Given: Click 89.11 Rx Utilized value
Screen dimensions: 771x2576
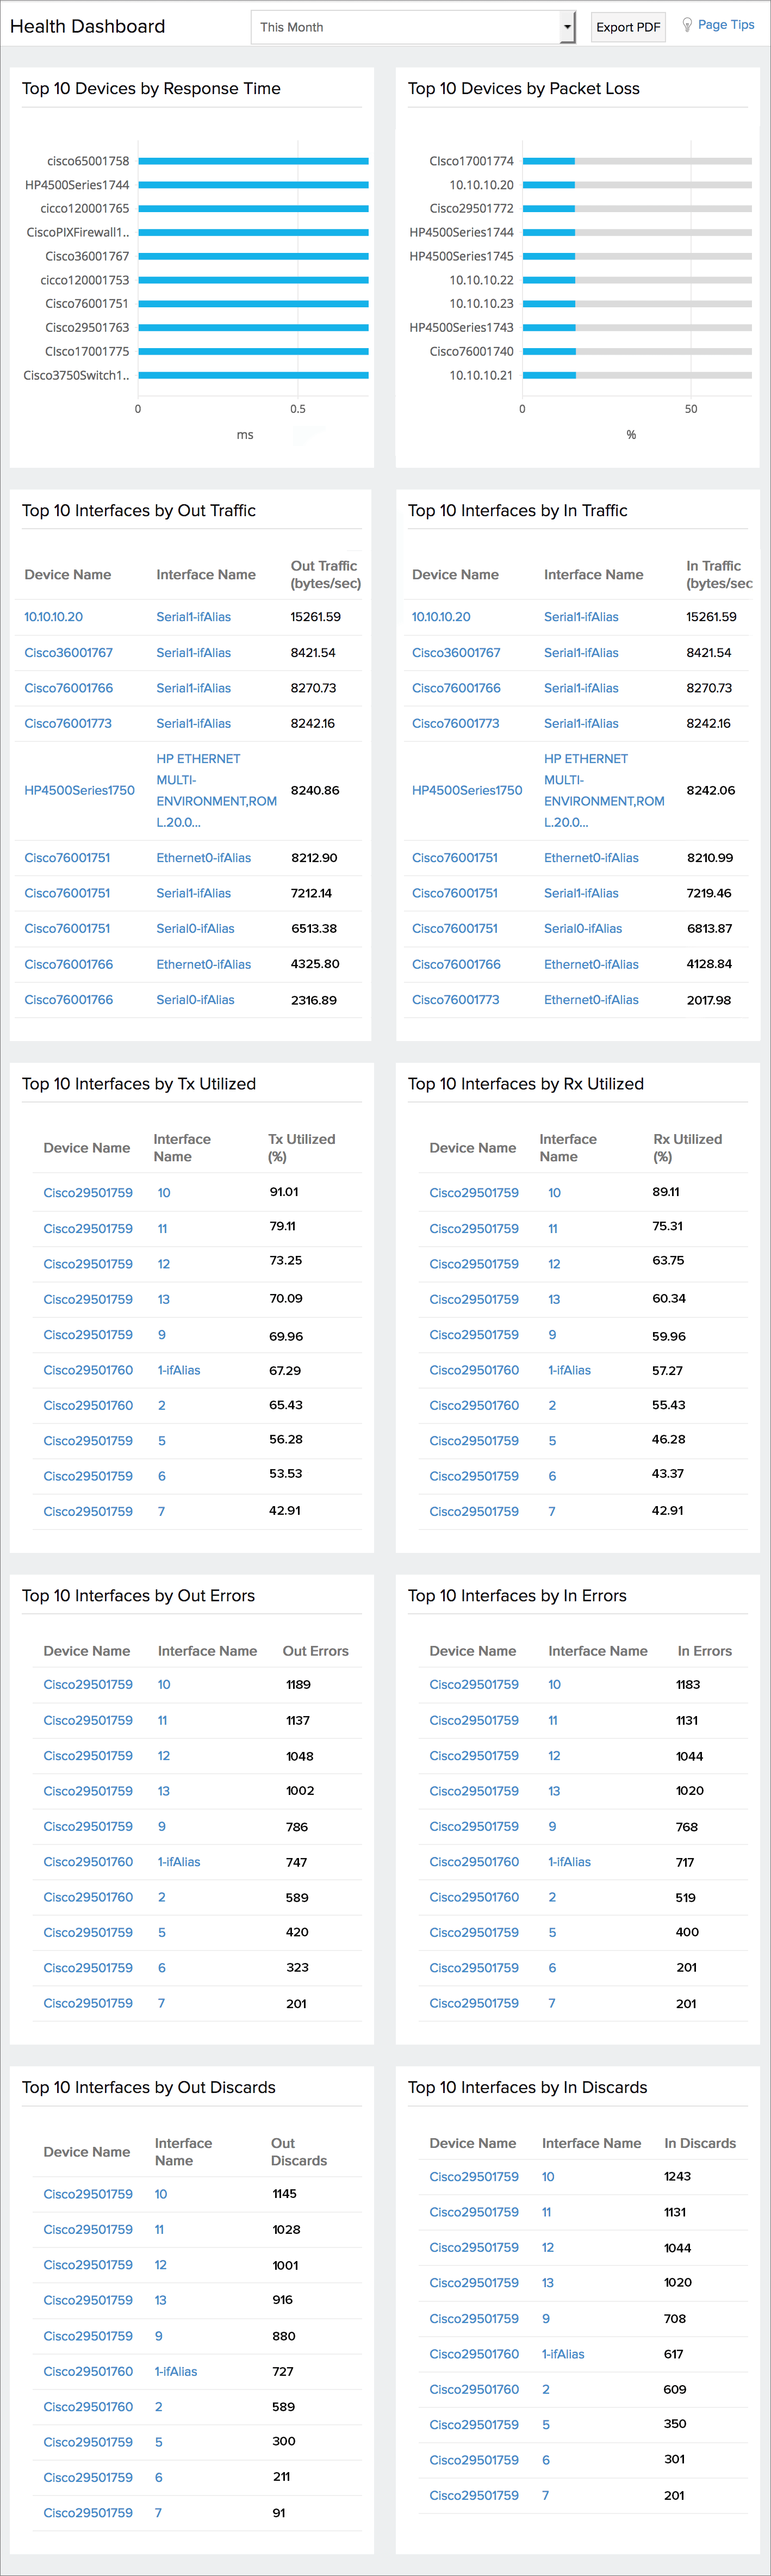Looking at the screenshot, I should (666, 1192).
